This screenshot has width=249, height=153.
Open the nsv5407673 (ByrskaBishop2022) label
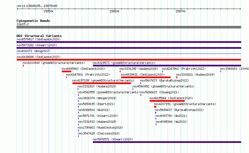165,80
